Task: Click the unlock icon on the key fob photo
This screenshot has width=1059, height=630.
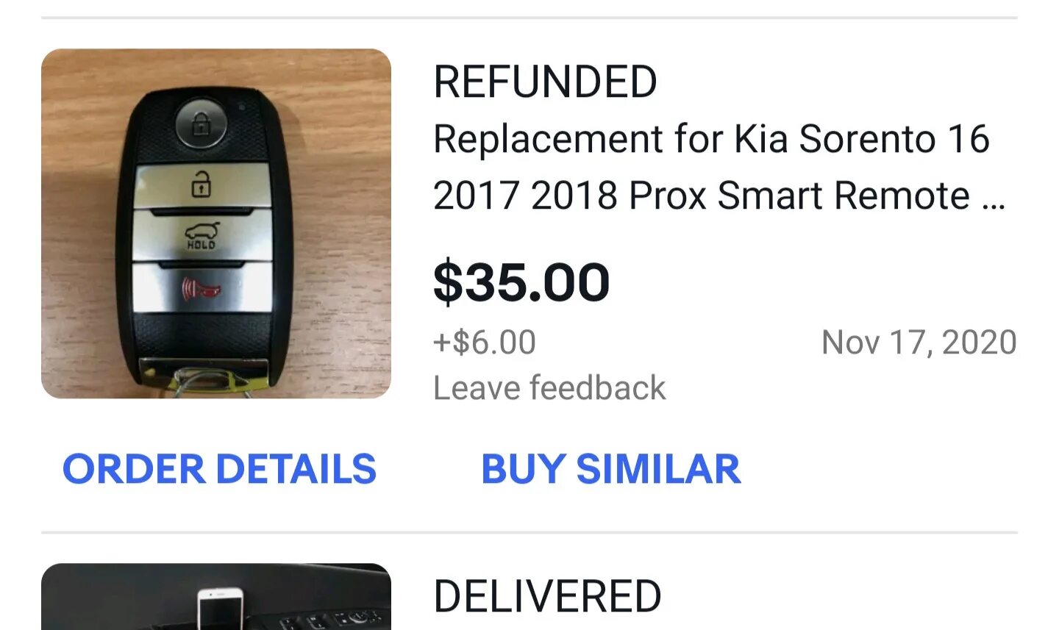Action: coord(202,184)
